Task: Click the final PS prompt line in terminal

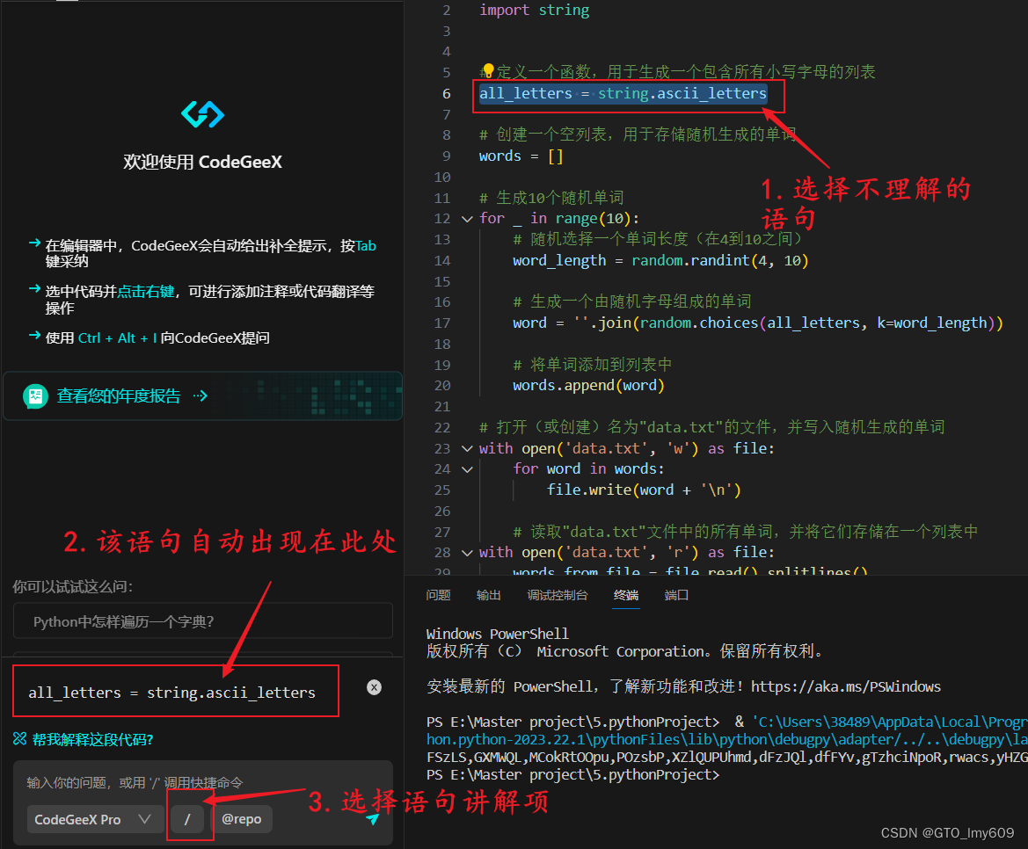Action: pos(572,774)
